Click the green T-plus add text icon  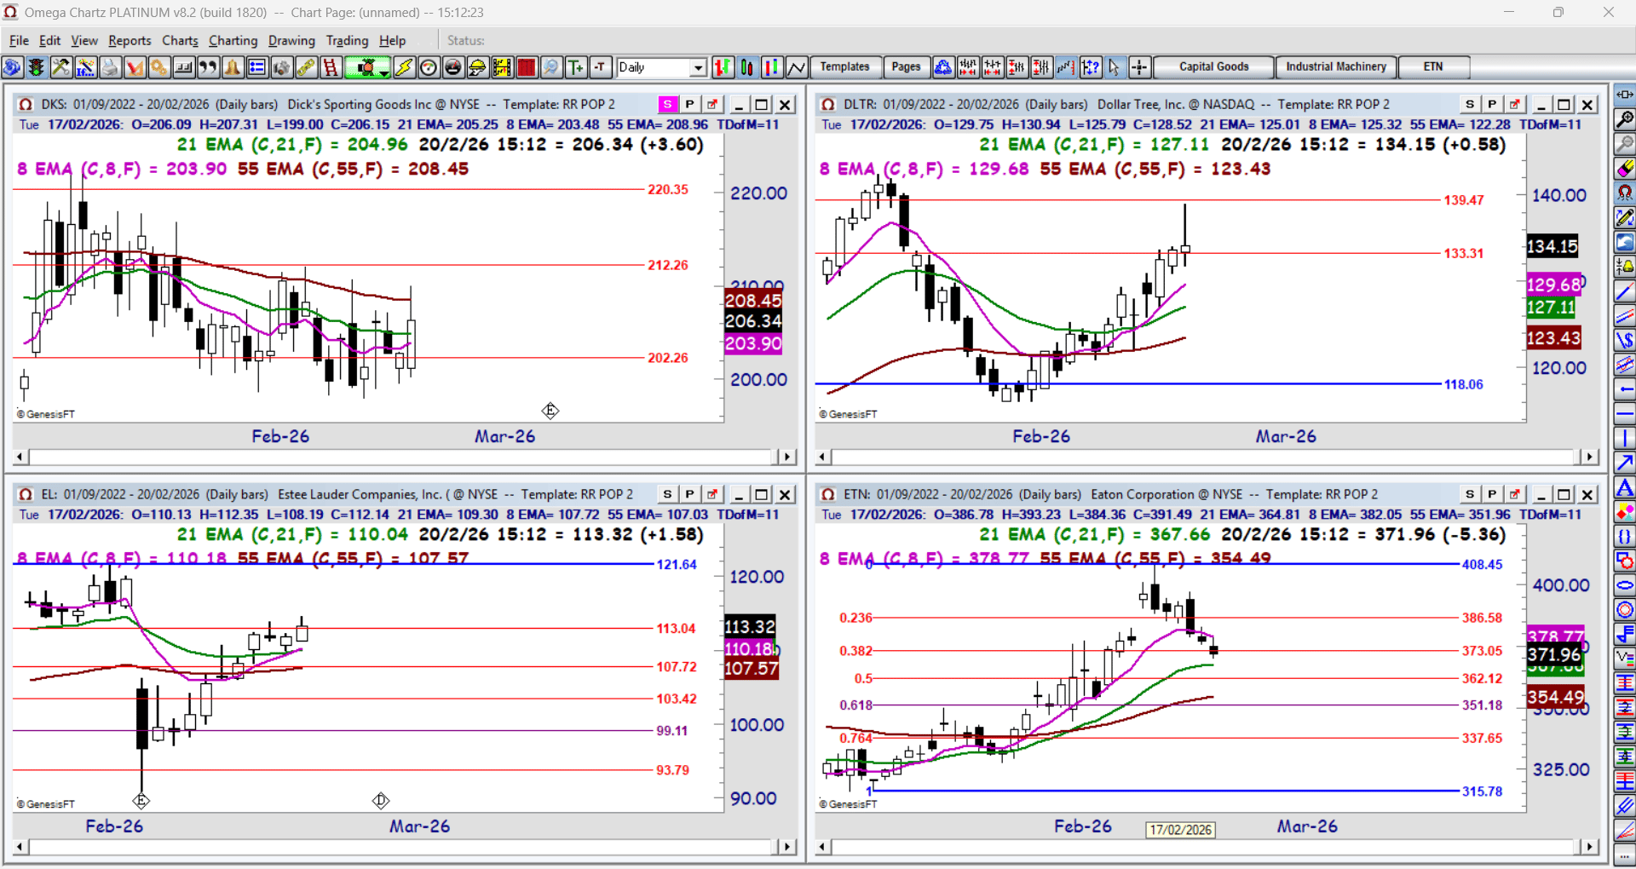(x=576, y=67)
